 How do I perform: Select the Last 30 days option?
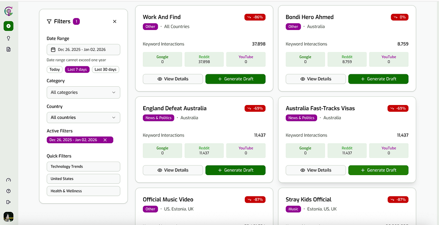[x=105, y=69]
